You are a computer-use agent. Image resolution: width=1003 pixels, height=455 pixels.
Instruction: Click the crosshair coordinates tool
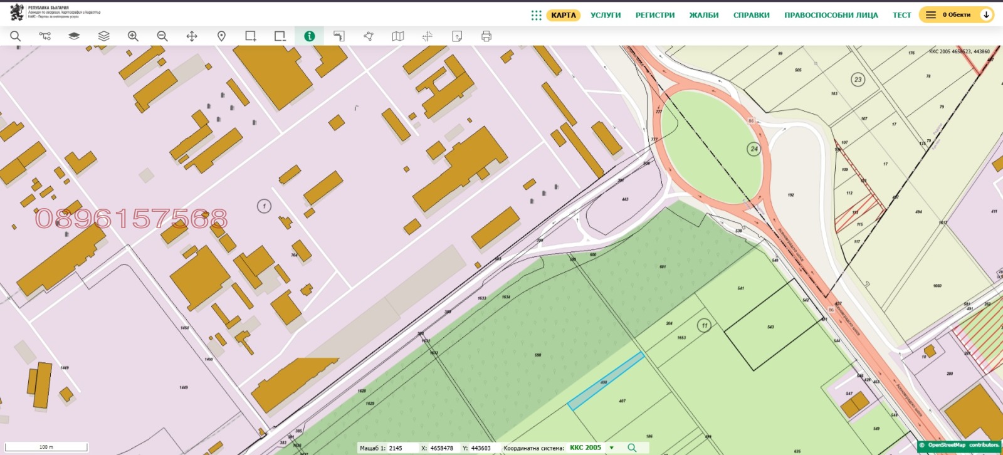pos(428,36)
